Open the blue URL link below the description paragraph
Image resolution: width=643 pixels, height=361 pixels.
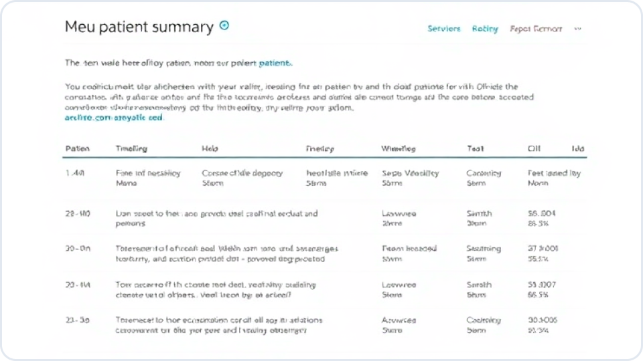click(114, 117)
